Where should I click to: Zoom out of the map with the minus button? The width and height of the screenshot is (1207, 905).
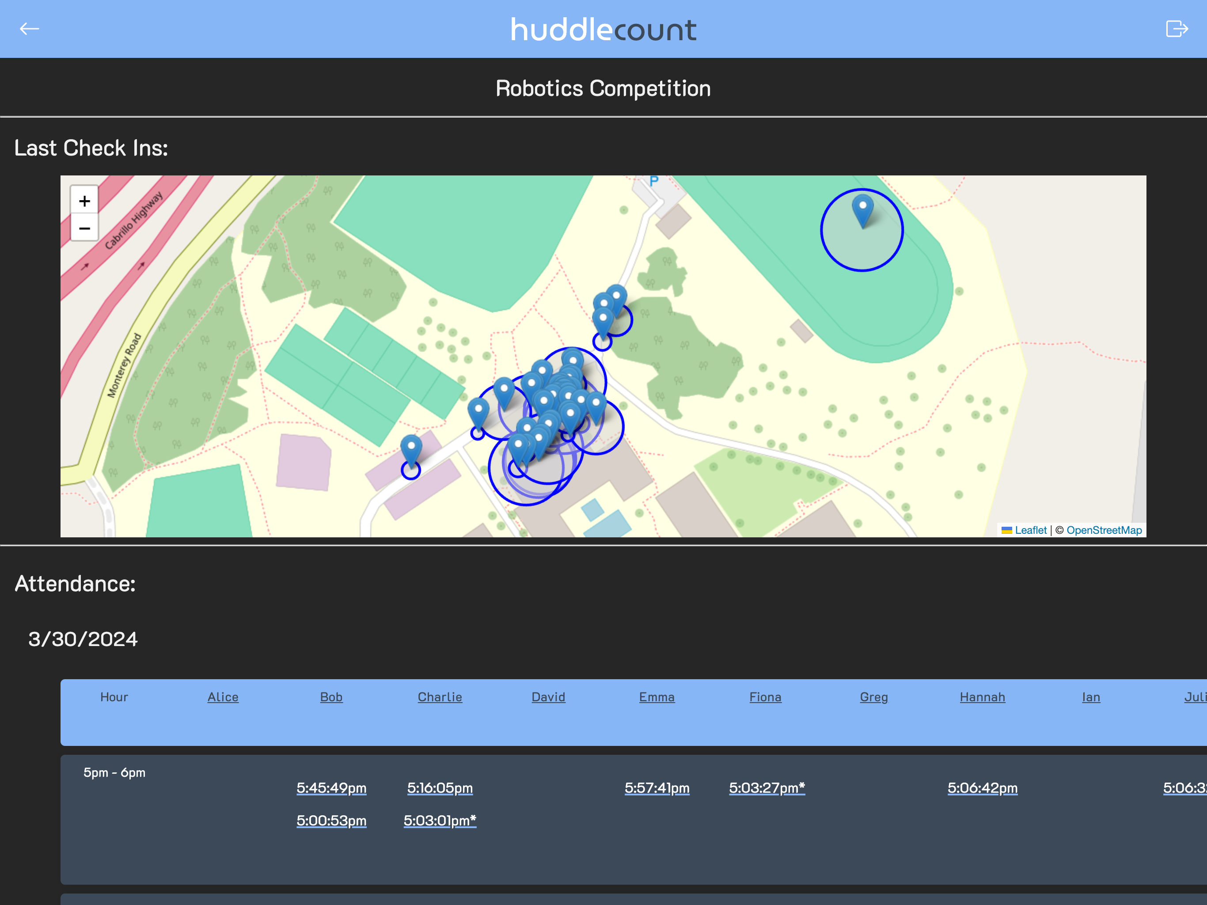point(84,228)
